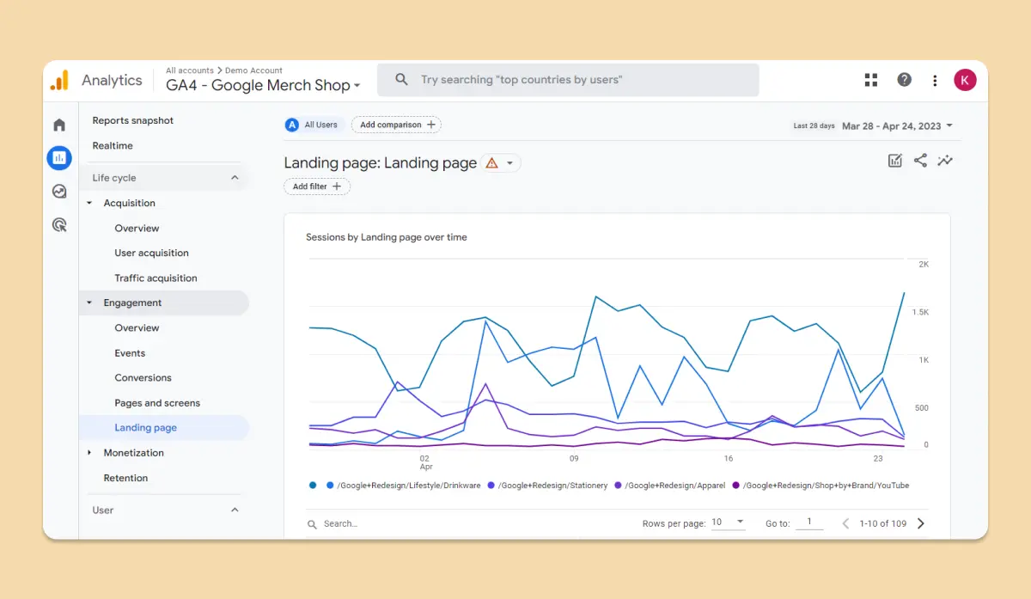
Task: Collapse the User section
Action: click(235, 510)
